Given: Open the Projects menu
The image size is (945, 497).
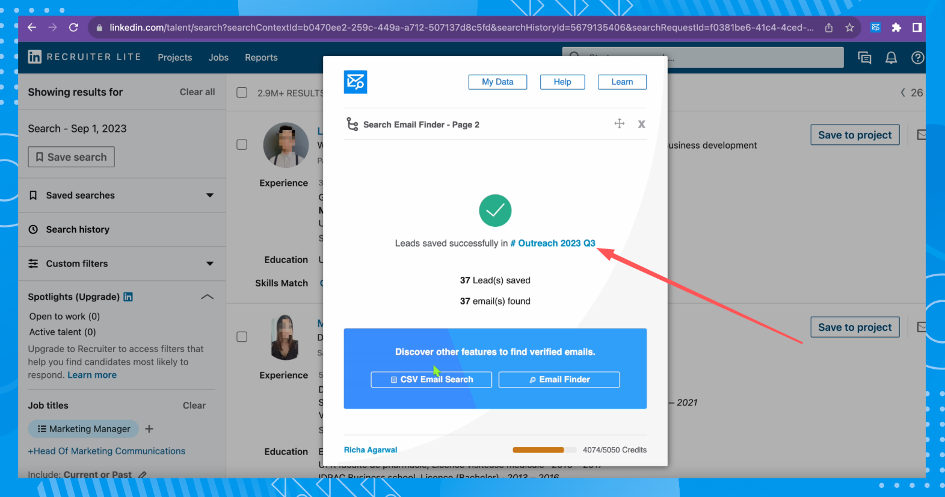Looking at the screenshot, I should (x=175, y=57).
